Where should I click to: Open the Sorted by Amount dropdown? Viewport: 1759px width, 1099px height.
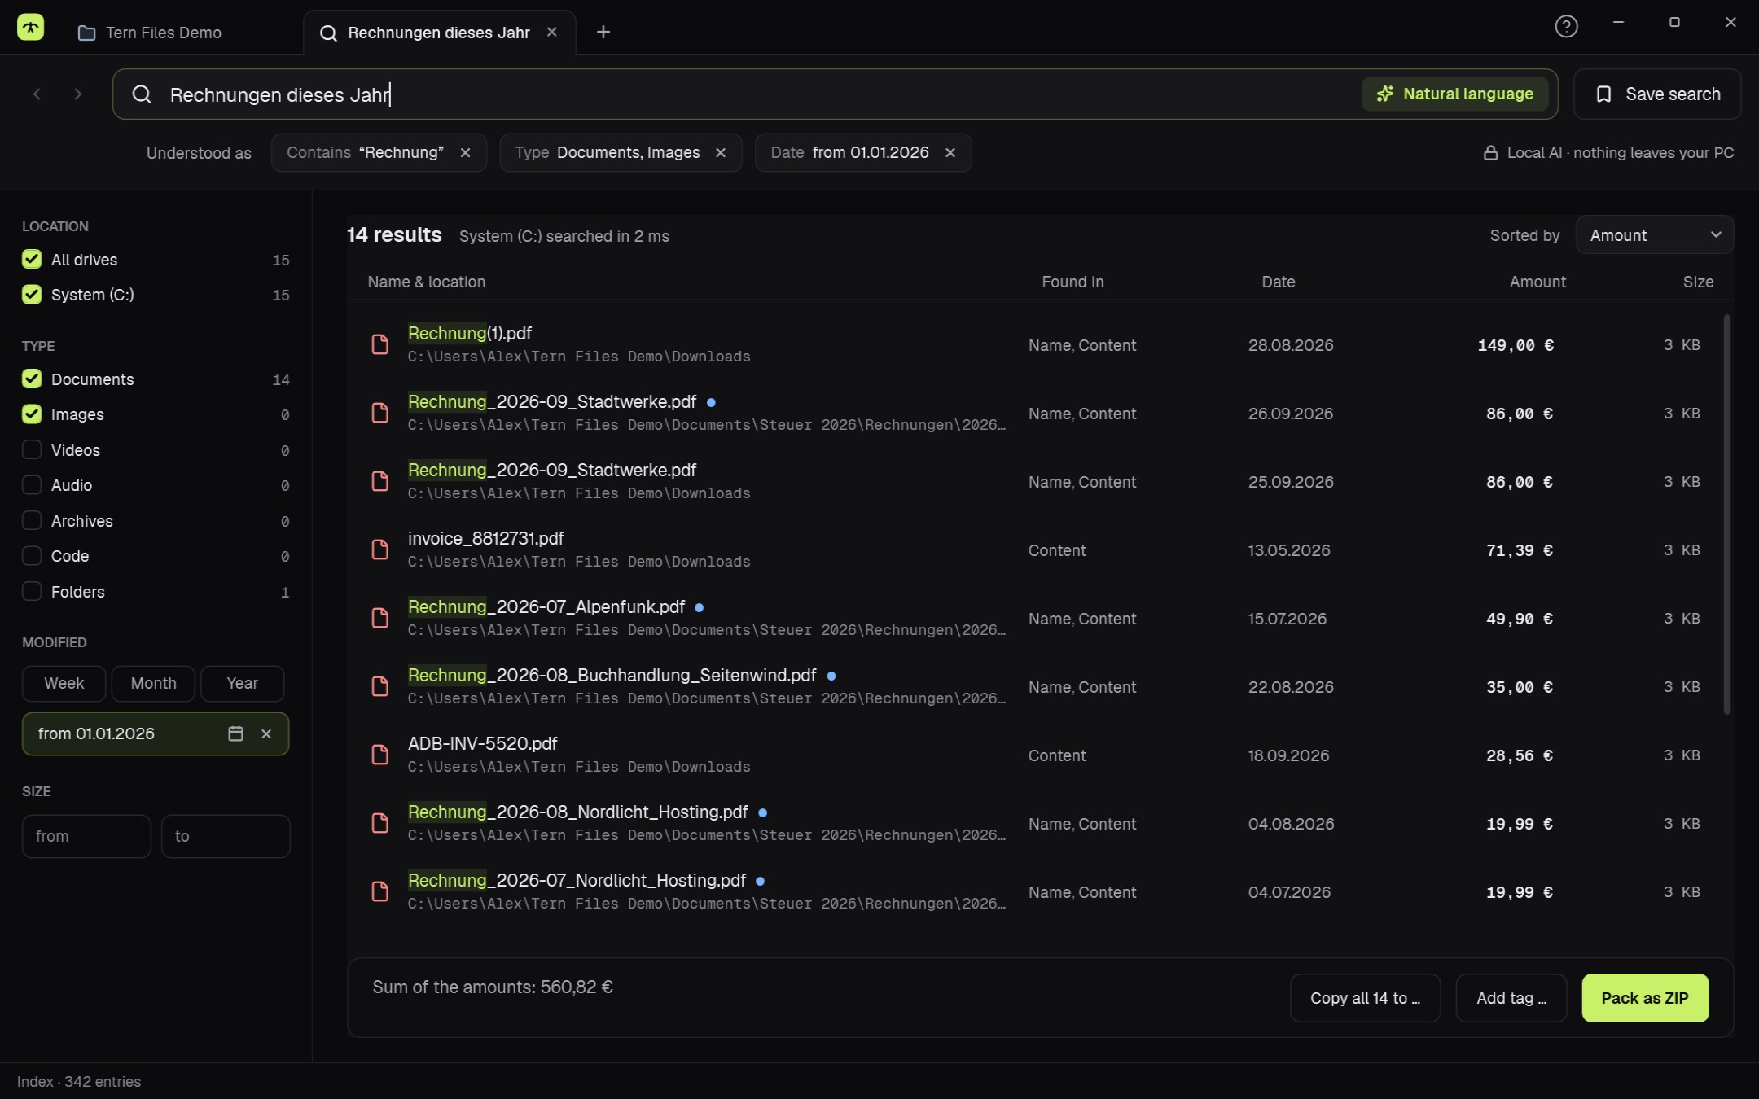click(1654, 235)
